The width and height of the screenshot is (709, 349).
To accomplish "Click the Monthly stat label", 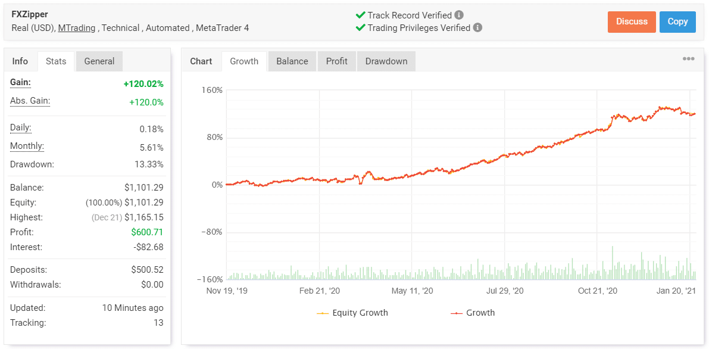I will tap(27, 146).
